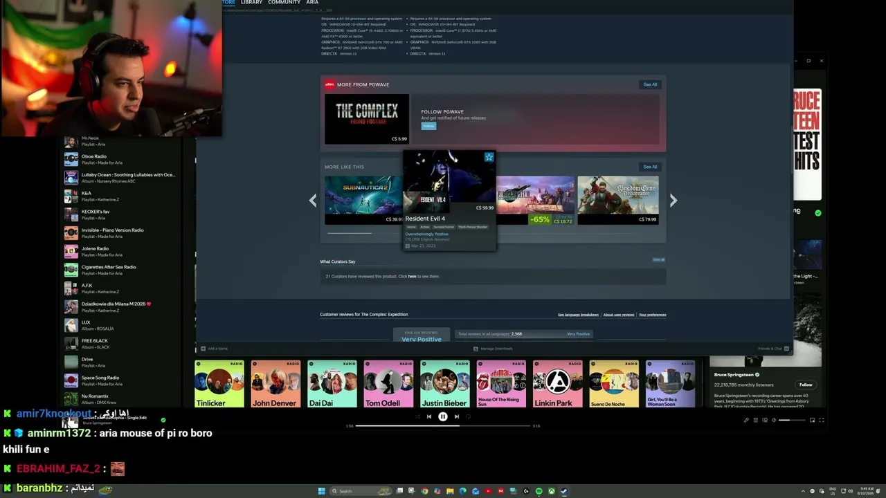This screenshot has height=498, width=886.
Task: Add Resident Evil 4 to wishlist star
Action: (x=489, y=157)
